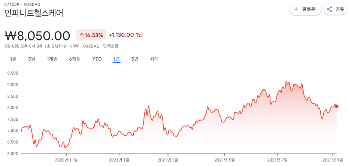Click the 2021년 5월 axis label
The width and height of the screenshot is (348, 166).
coord(225,160)
